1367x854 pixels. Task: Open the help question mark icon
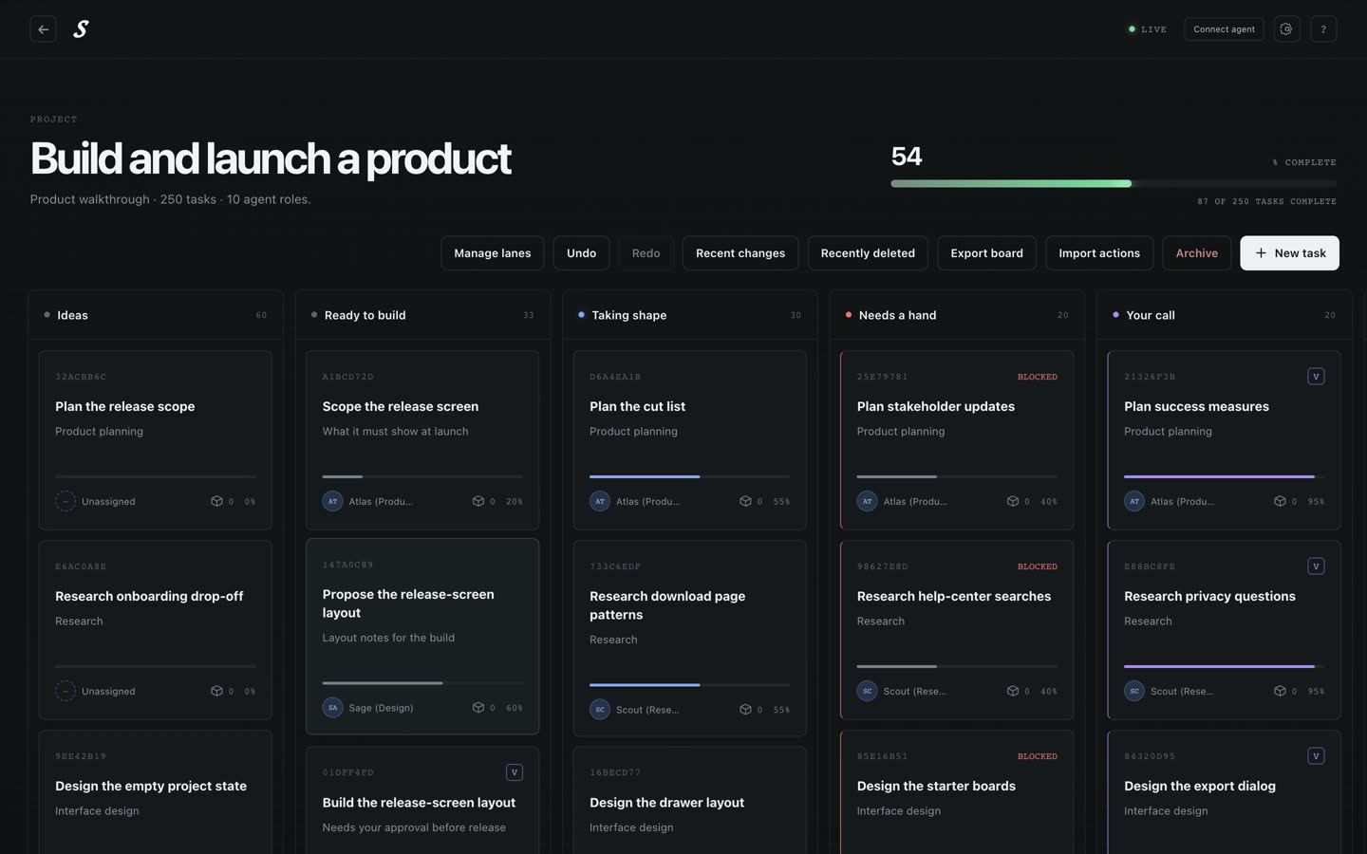coord(1323,29)
